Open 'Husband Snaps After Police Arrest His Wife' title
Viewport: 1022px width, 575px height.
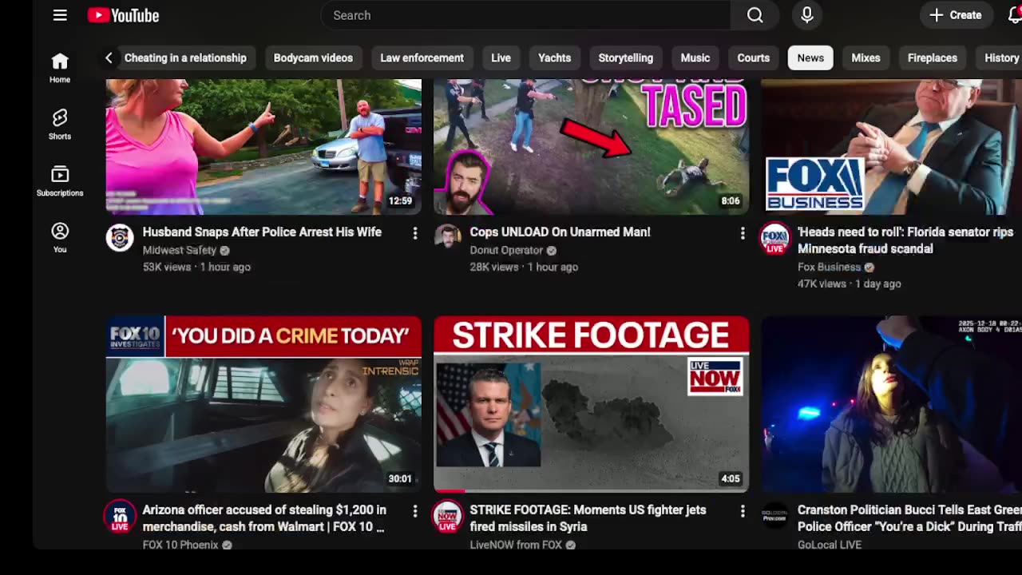tap(262, 232)
